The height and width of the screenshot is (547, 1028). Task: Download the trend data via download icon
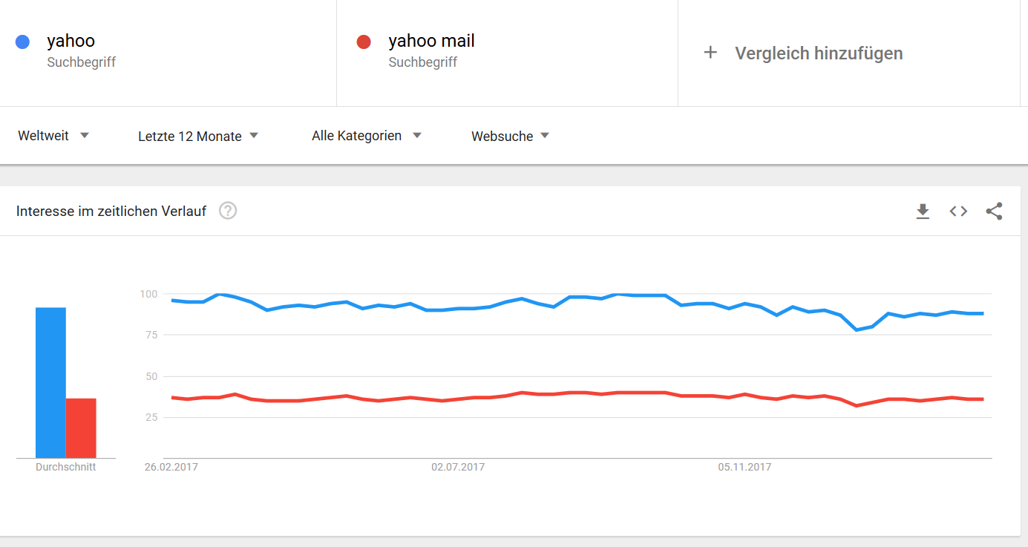coord(923,211)
